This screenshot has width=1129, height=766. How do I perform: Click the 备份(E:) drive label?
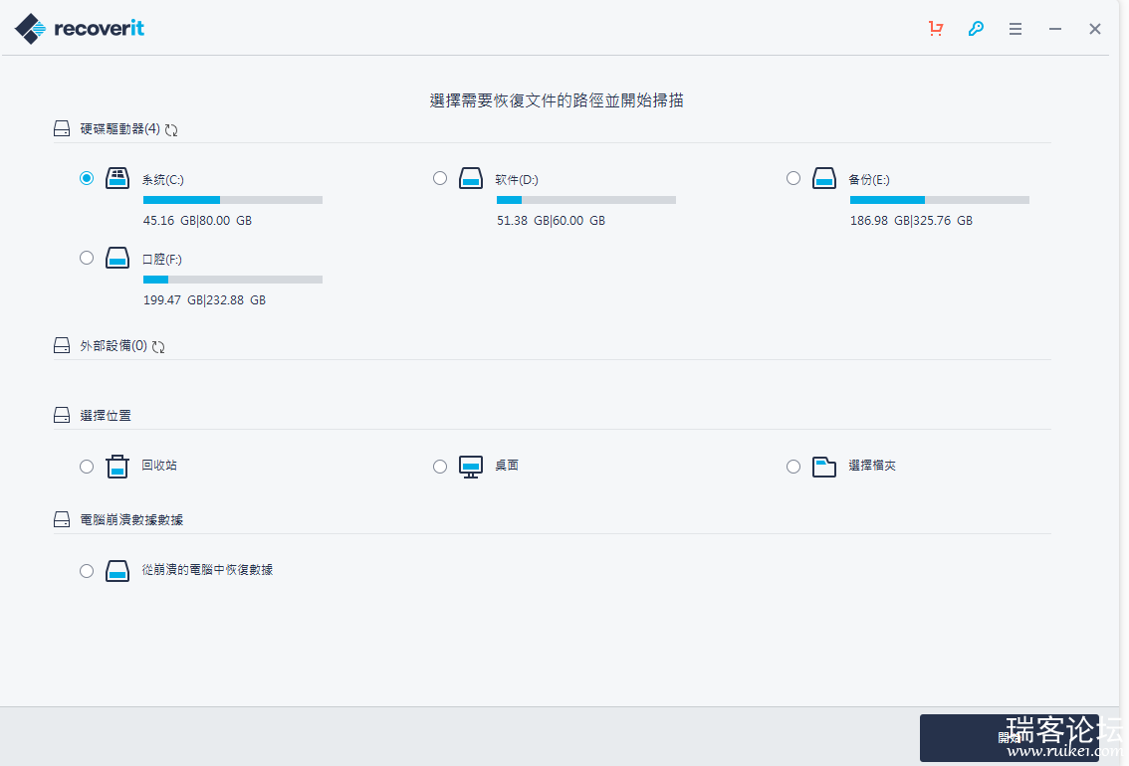tap(869, 180)
